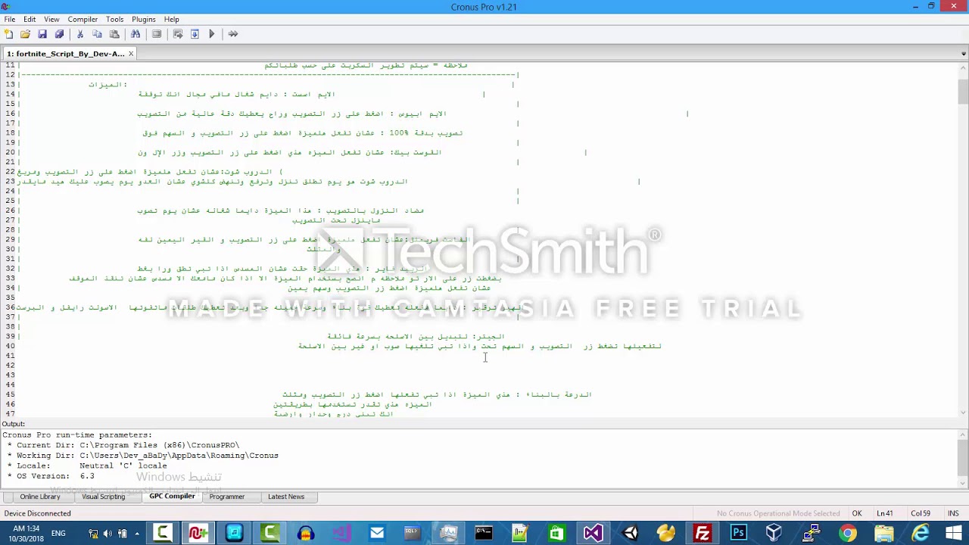Open the Photoshop taskbar icon
The width and height of the screenshot is (969, 545).
tap(738, 533)
